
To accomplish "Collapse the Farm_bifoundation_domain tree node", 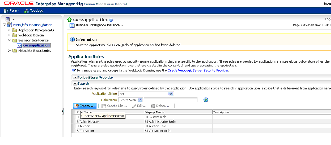I will pos(5,25).
